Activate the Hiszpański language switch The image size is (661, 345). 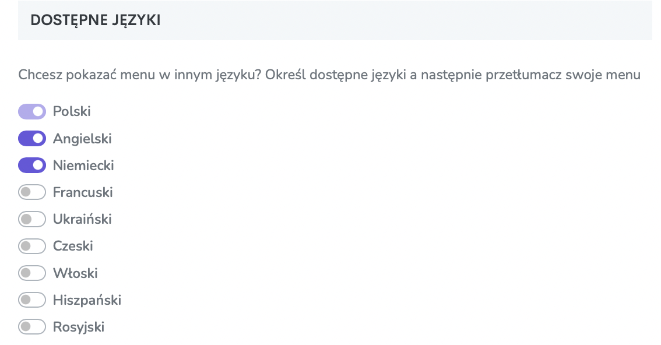click(x=32, y=300)
